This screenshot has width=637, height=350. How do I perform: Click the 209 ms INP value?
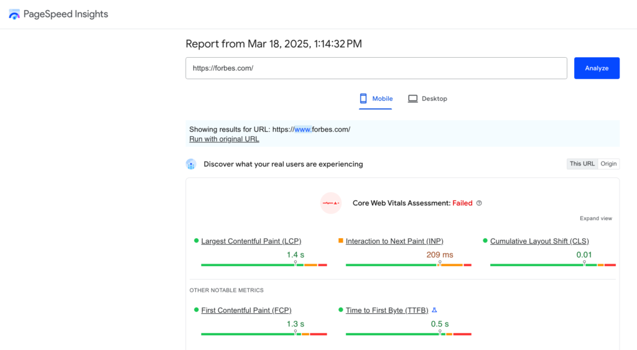440,255
